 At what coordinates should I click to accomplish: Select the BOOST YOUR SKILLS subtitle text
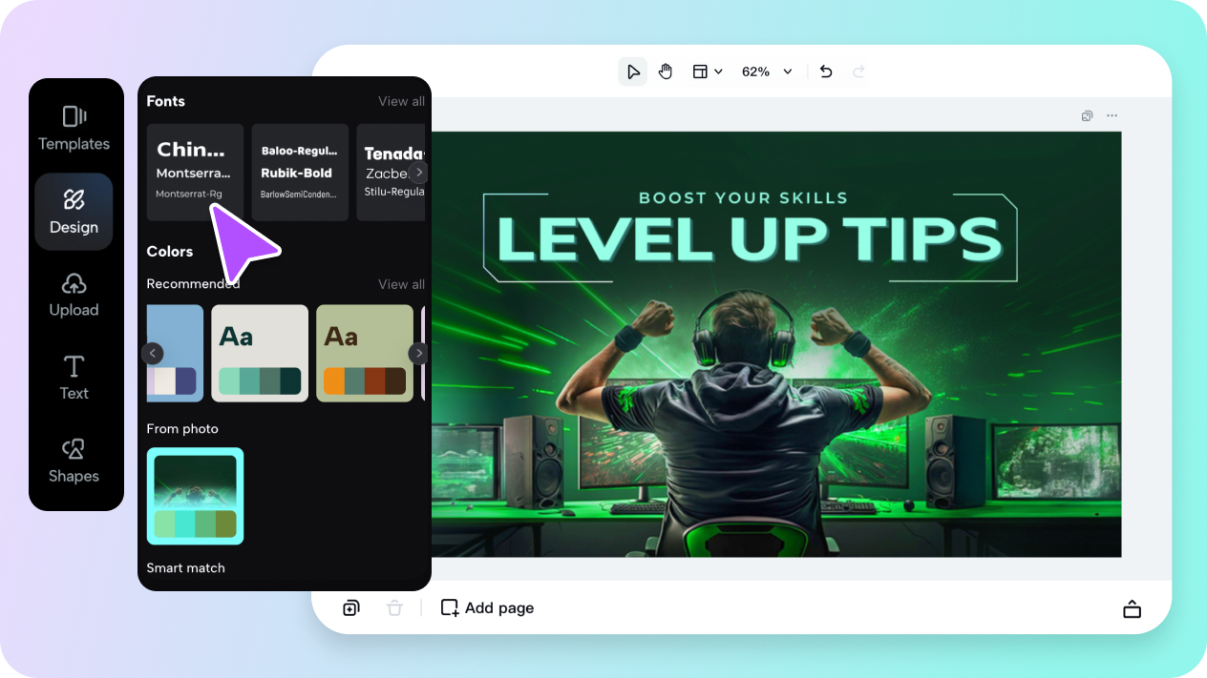[743, 198]
